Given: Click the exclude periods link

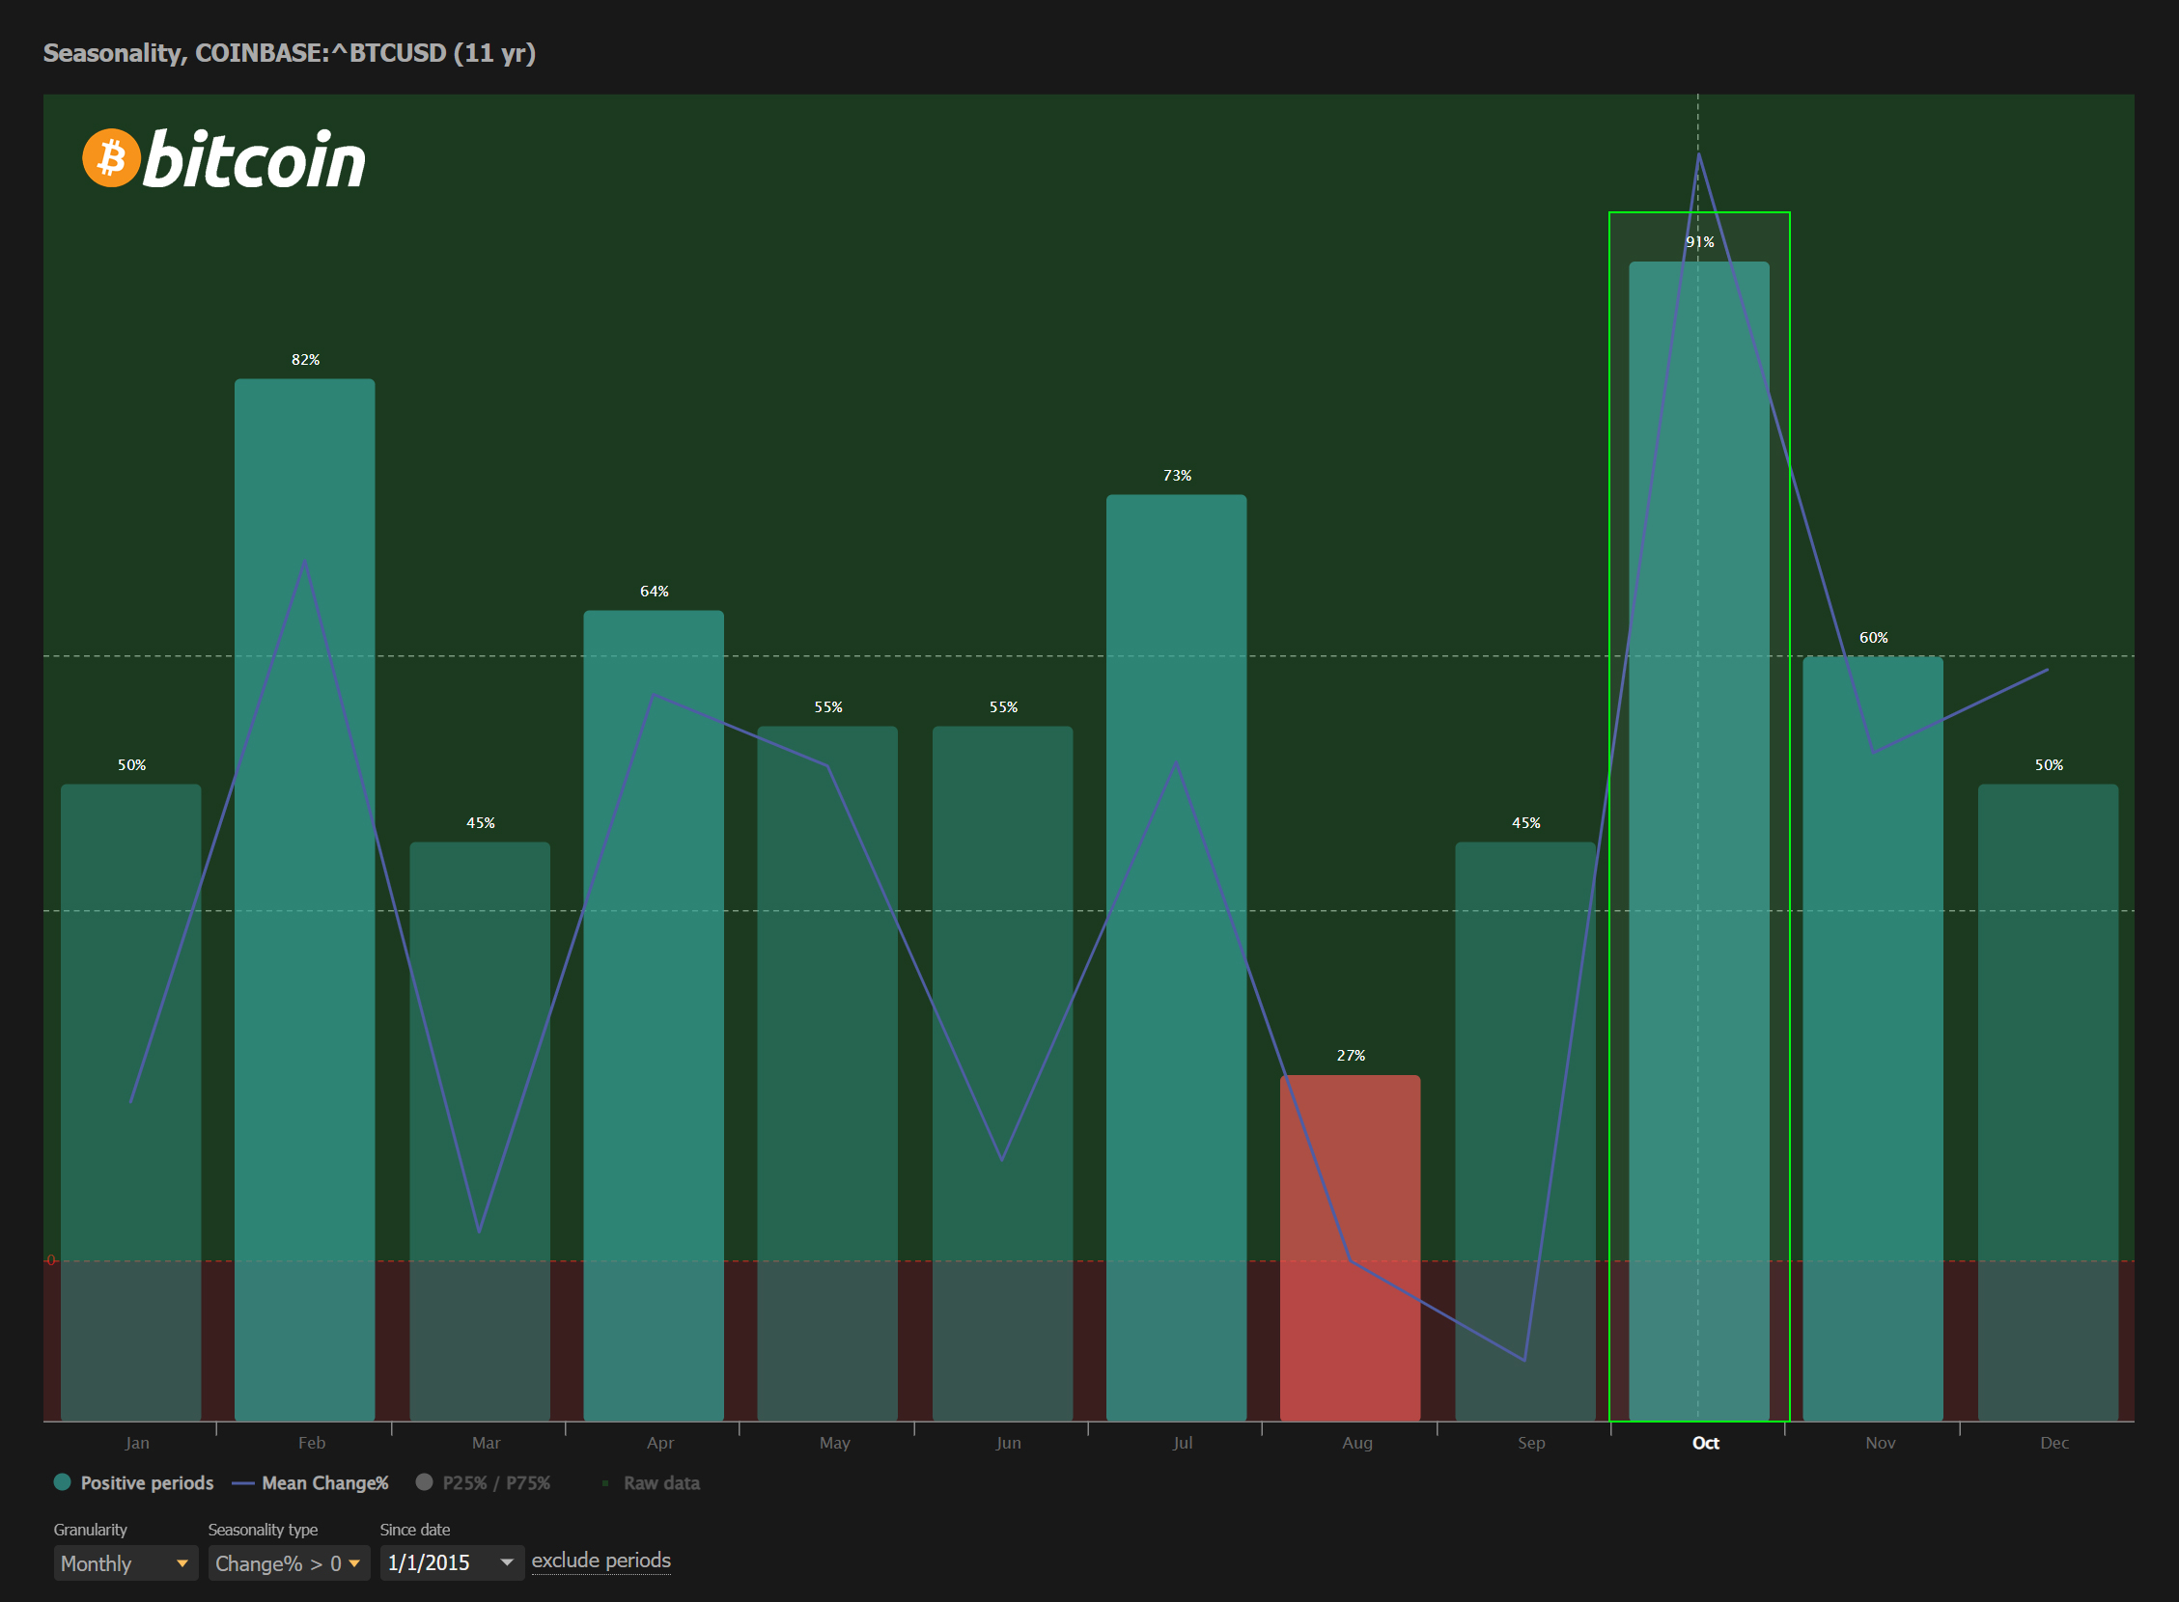Looking at the screenshot, I should point(601,1561).
